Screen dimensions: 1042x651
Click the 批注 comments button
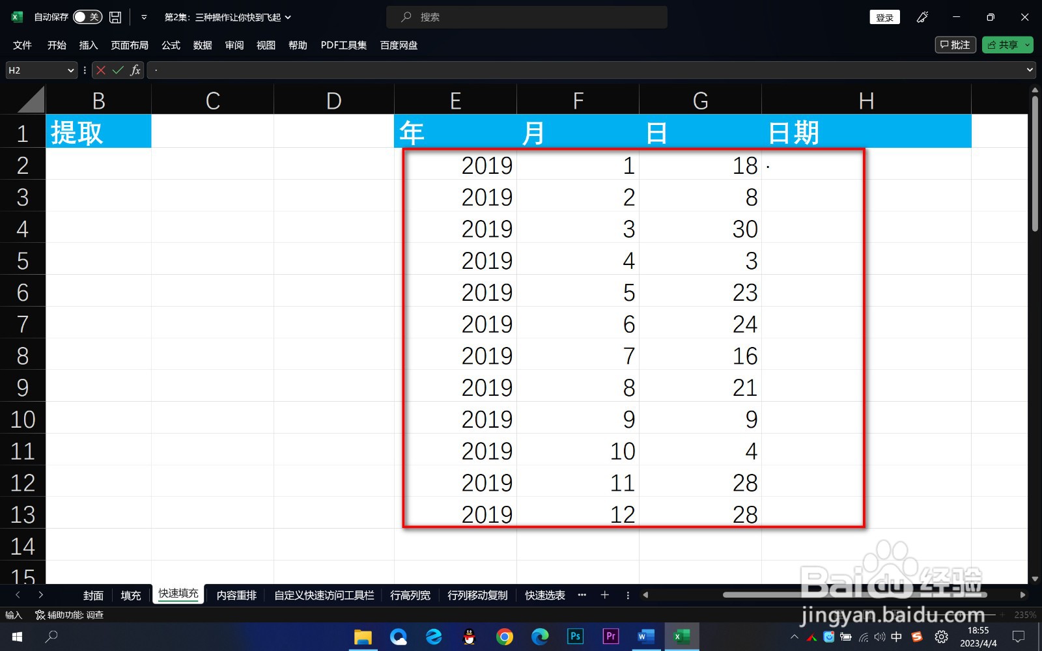point(955,45)
